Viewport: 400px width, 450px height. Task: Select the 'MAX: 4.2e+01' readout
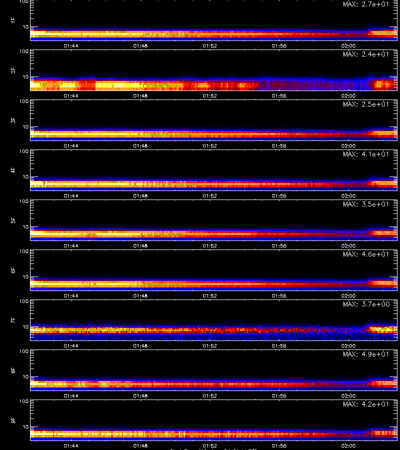[x=366, y=404]
